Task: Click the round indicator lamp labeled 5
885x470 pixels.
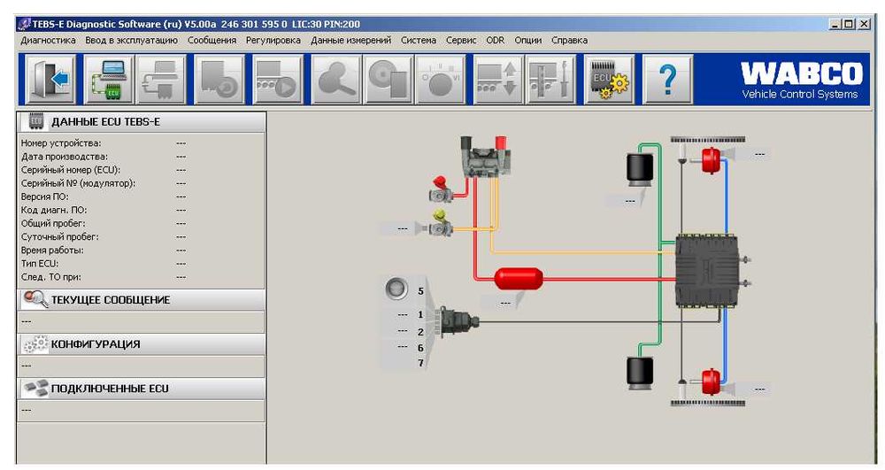Action: (x=396, y=289)
